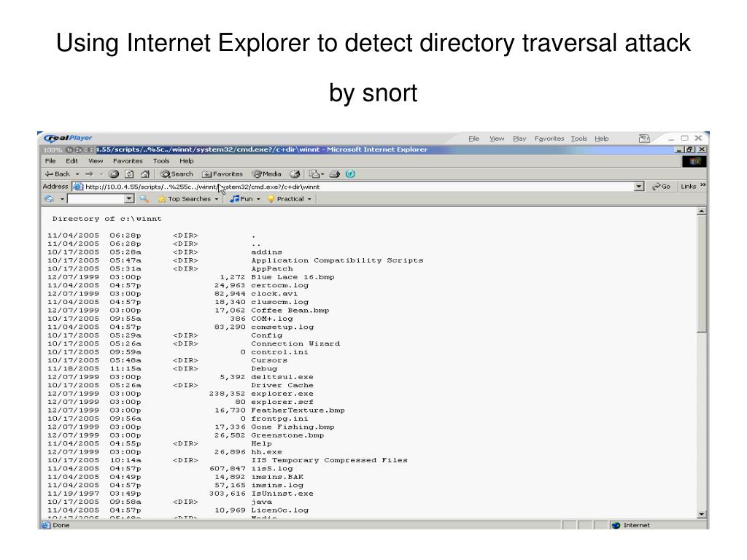Click the Print icon
The image size is (747, 560).
pyautogui.click(x=335, y=174)
